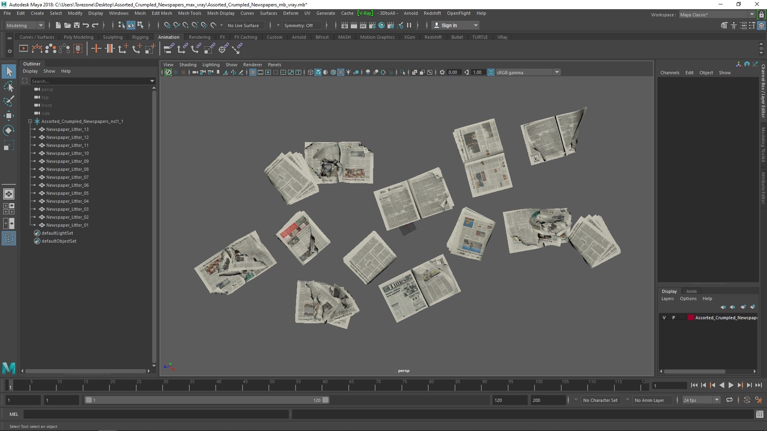
Task: Collapse Assorted_Crumpled_Newspapers_ncl1_1 group
Action: pos(30,121)
